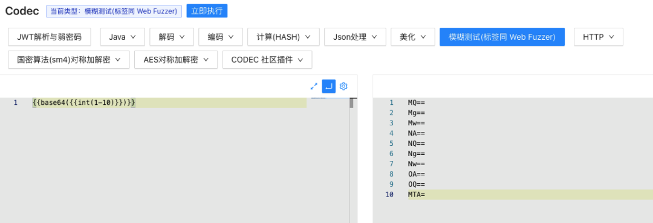Open the 计算(HASH) dropdown

(x=284, y=37)
